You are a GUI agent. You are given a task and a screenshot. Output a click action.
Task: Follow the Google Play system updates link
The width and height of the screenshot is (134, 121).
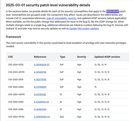tap(84, 28)
